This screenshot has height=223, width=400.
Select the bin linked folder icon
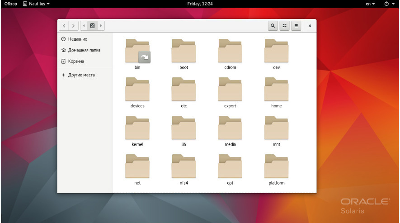(x=137, y=51)
